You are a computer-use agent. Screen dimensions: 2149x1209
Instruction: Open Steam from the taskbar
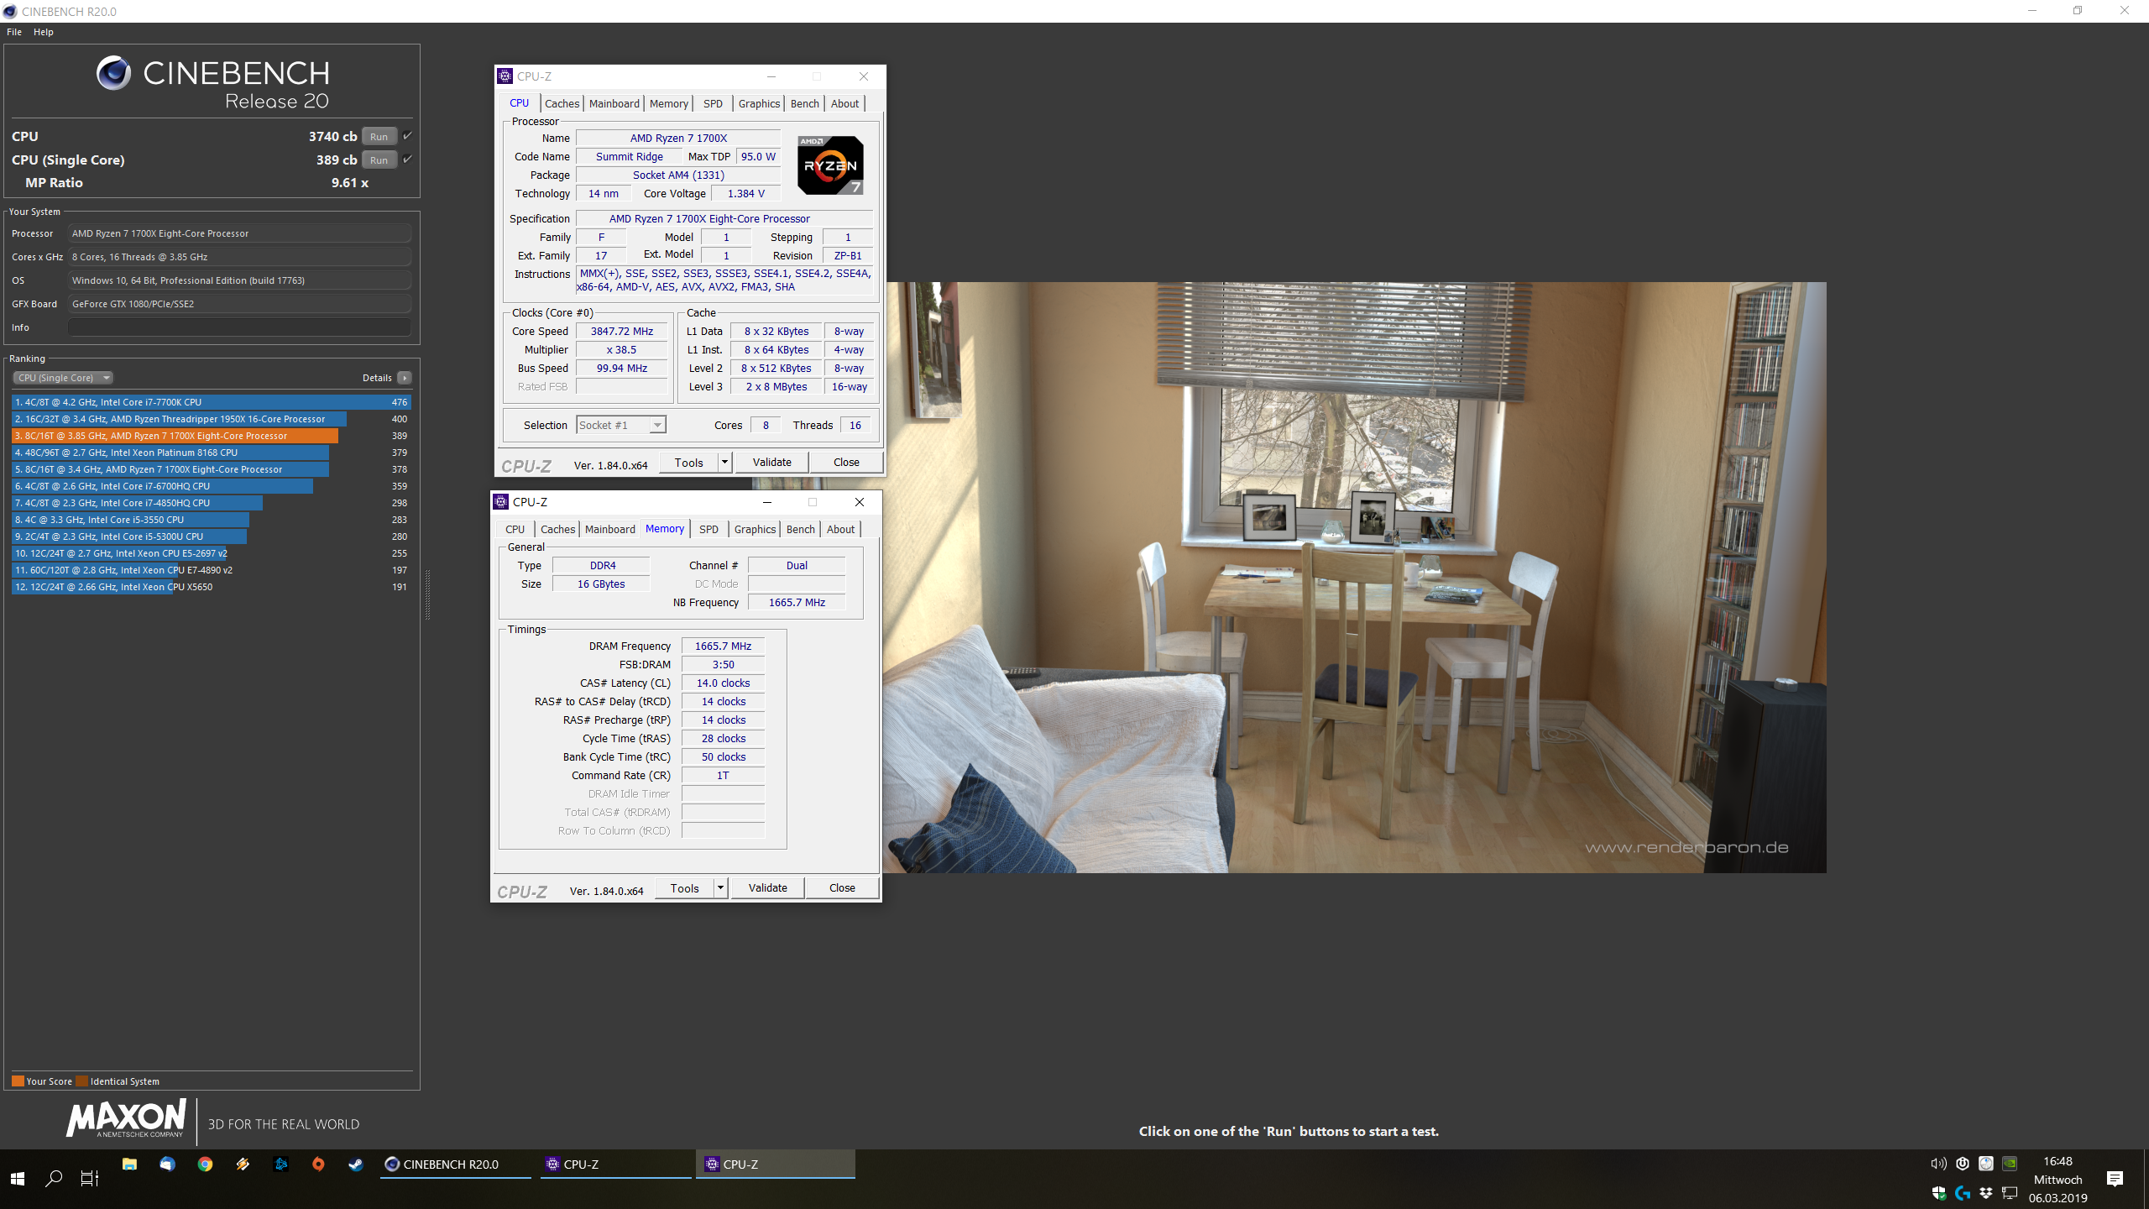pos(356,1164)
